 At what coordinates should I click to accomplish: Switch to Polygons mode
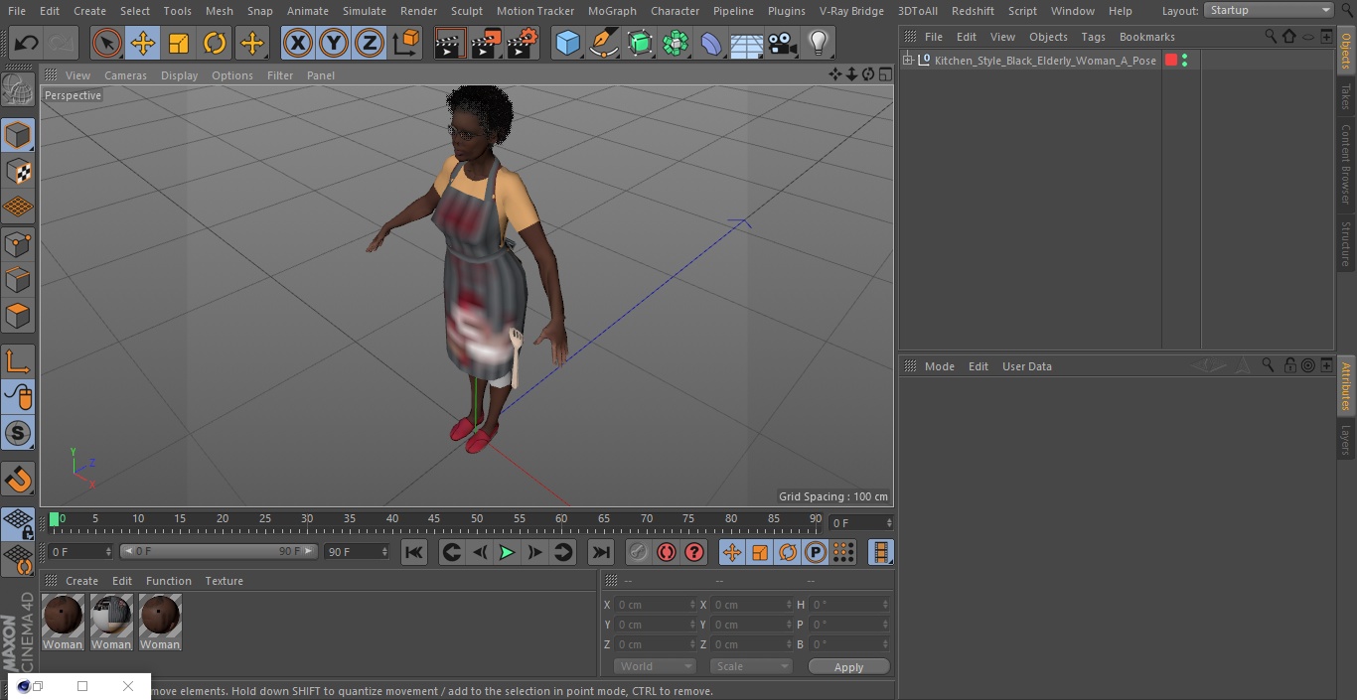point(18,316)
